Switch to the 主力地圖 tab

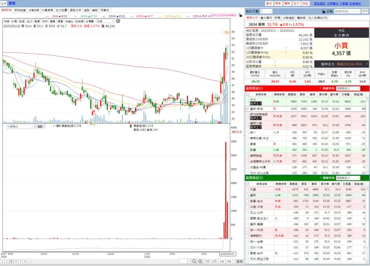tap(61, 10)
